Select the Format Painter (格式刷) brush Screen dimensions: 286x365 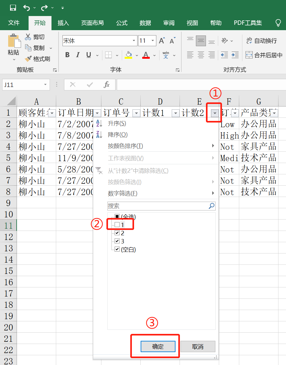click(28, 58)
